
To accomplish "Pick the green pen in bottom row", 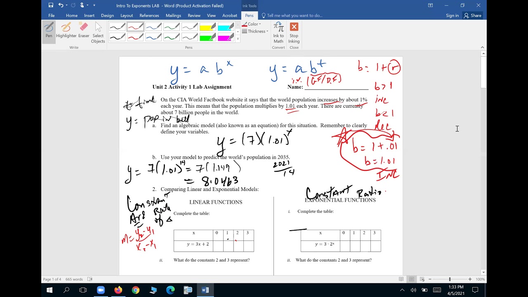I will [172, 37].
